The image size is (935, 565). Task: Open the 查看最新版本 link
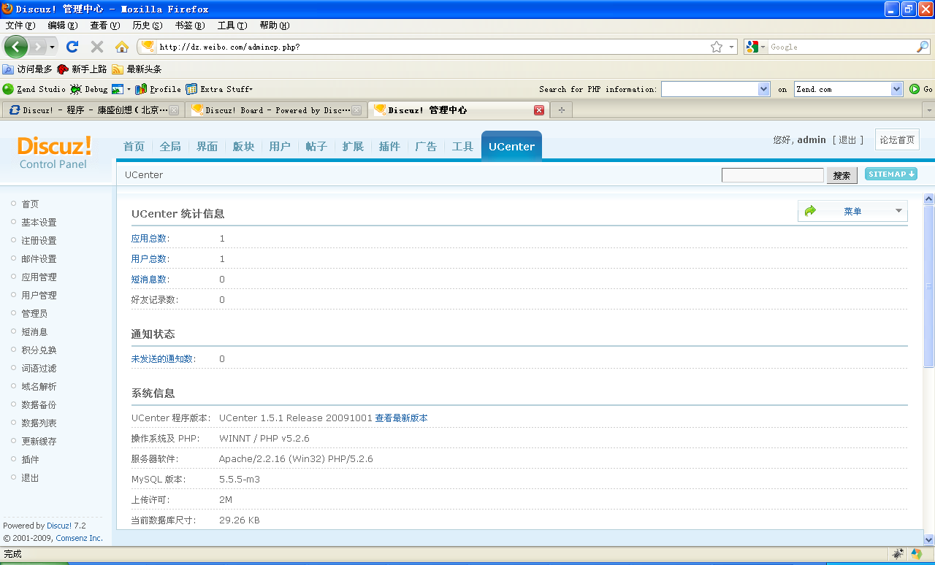(401, 418)
